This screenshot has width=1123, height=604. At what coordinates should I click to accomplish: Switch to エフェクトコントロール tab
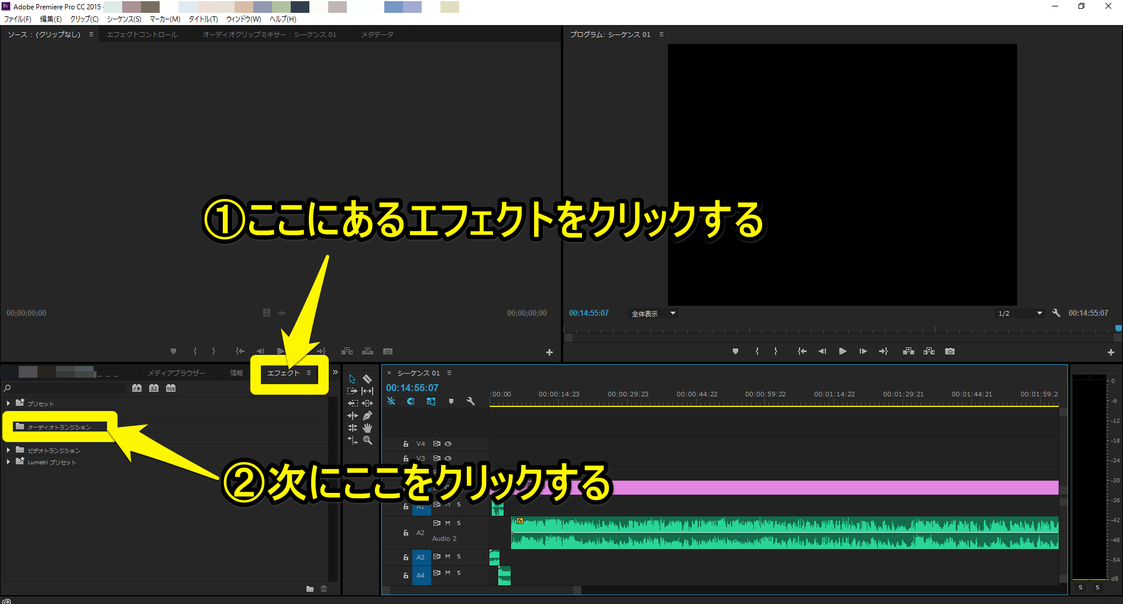point(142,34)
